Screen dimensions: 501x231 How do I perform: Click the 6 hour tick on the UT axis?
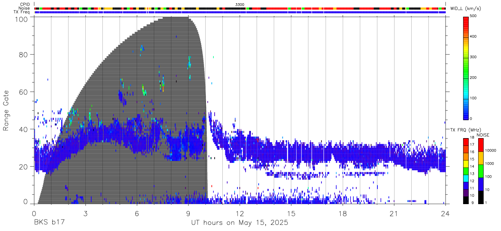click(x=137, y=213)
